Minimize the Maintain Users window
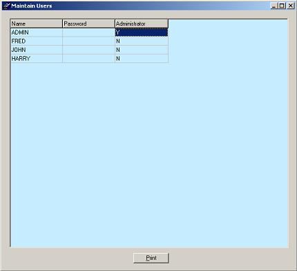The height and width of the screenshot is (271, 297). tap(274, 6)
